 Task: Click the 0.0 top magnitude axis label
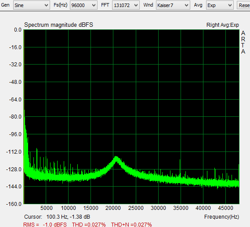[18, 30]
